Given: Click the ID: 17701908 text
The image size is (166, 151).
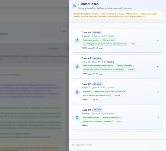Looking at the screenshot, I should click(x=108, y=36).
